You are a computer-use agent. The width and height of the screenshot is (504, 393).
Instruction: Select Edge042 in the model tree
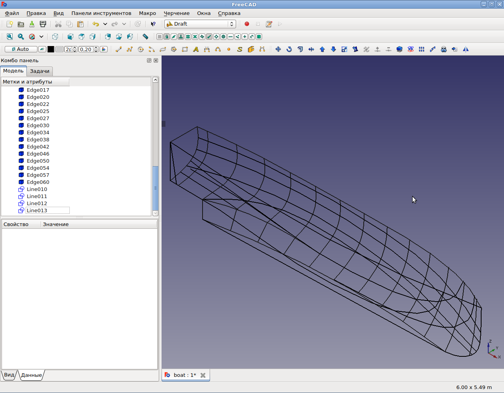click(38, 147)
